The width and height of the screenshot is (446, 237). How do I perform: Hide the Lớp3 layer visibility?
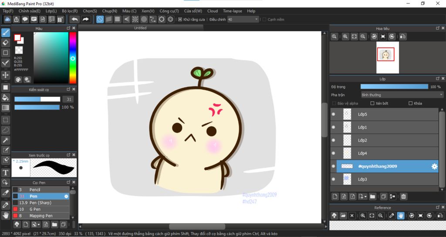333,179
